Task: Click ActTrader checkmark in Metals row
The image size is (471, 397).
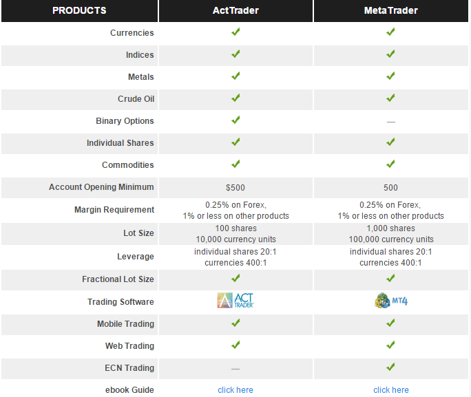Action: coord(235,76)
